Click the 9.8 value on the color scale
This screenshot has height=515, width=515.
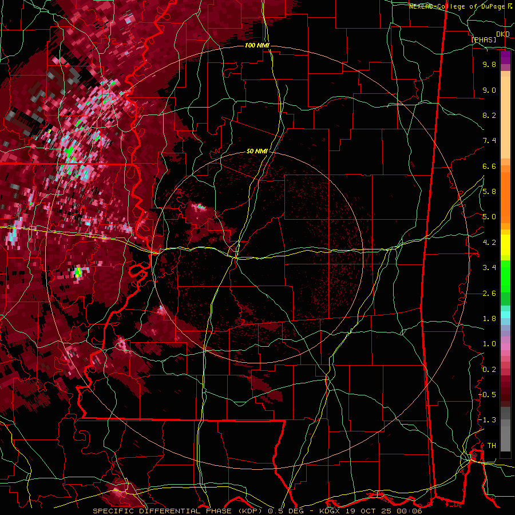coord(489,64)
